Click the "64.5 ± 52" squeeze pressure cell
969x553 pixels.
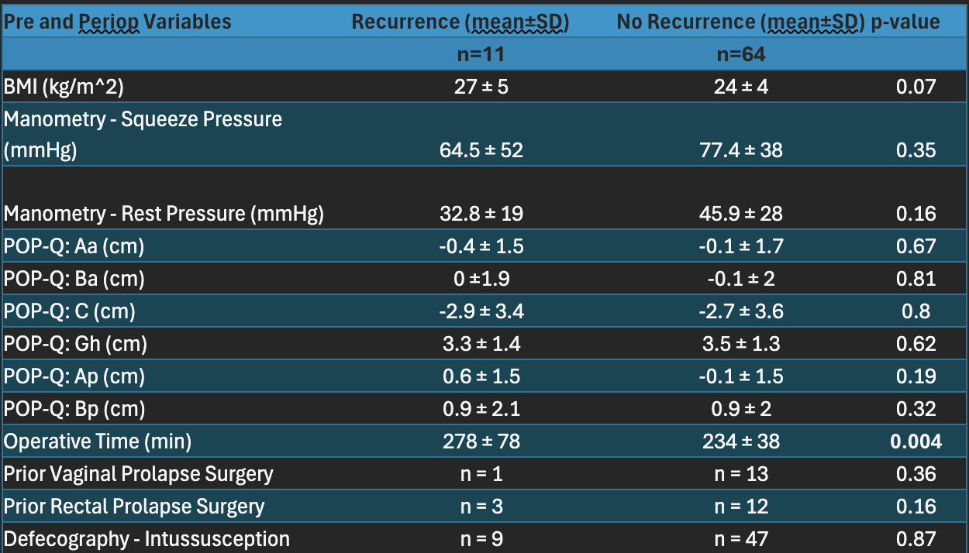tap(481, 150)
